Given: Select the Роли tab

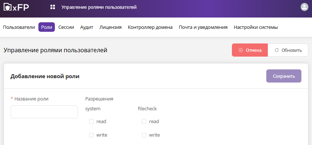Looking at the screenshot, I should click(x=46, y=27).
